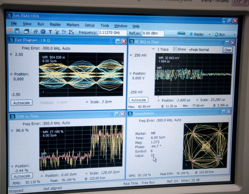Click Clear in RF I&Q window

(228, 50)
